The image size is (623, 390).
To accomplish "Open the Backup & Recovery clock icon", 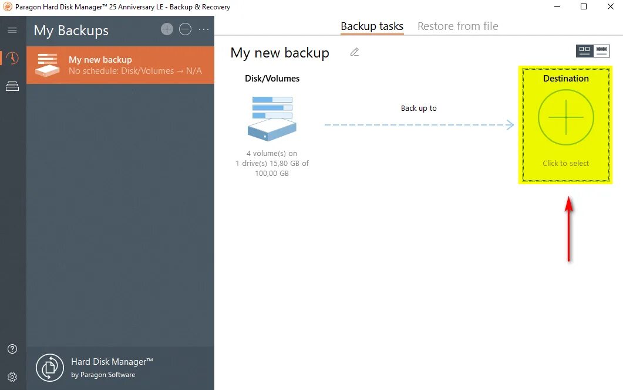I will pyautogui.click(x=12, y=58).
